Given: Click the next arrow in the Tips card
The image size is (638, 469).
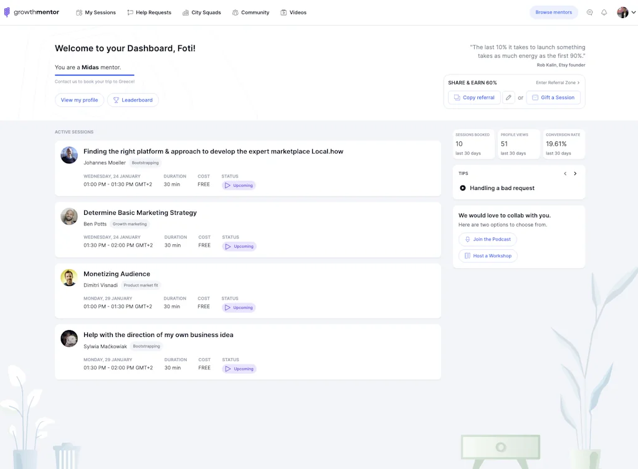Looking at the screenshot, I should (x=575, y=173).
